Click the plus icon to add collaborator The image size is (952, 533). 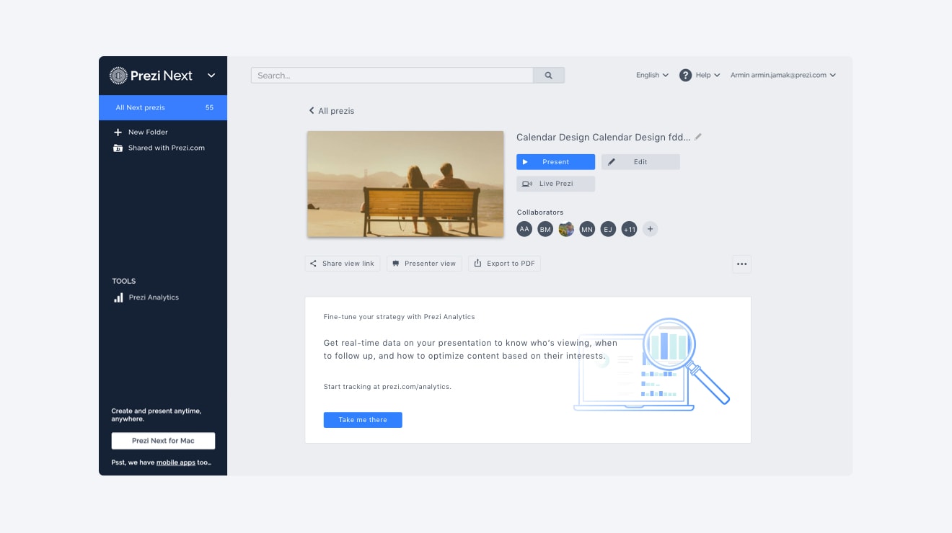[650, 229]
